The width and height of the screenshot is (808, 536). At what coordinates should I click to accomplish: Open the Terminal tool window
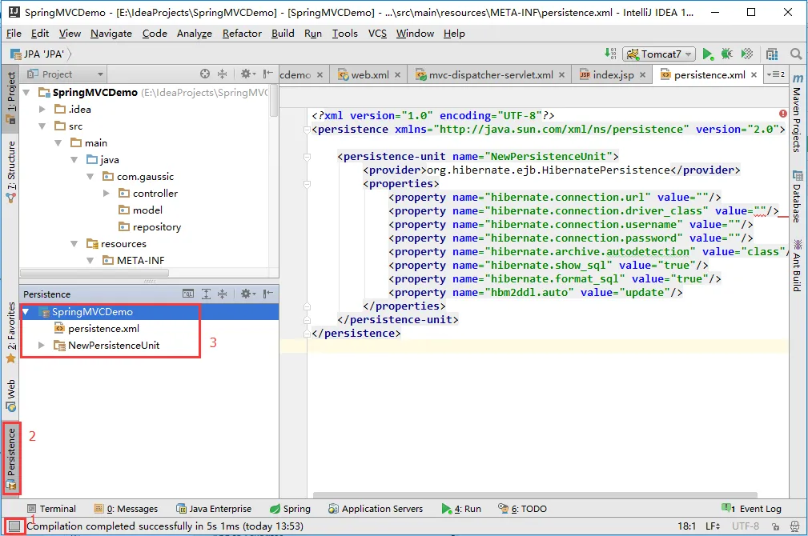pos(51,509)
